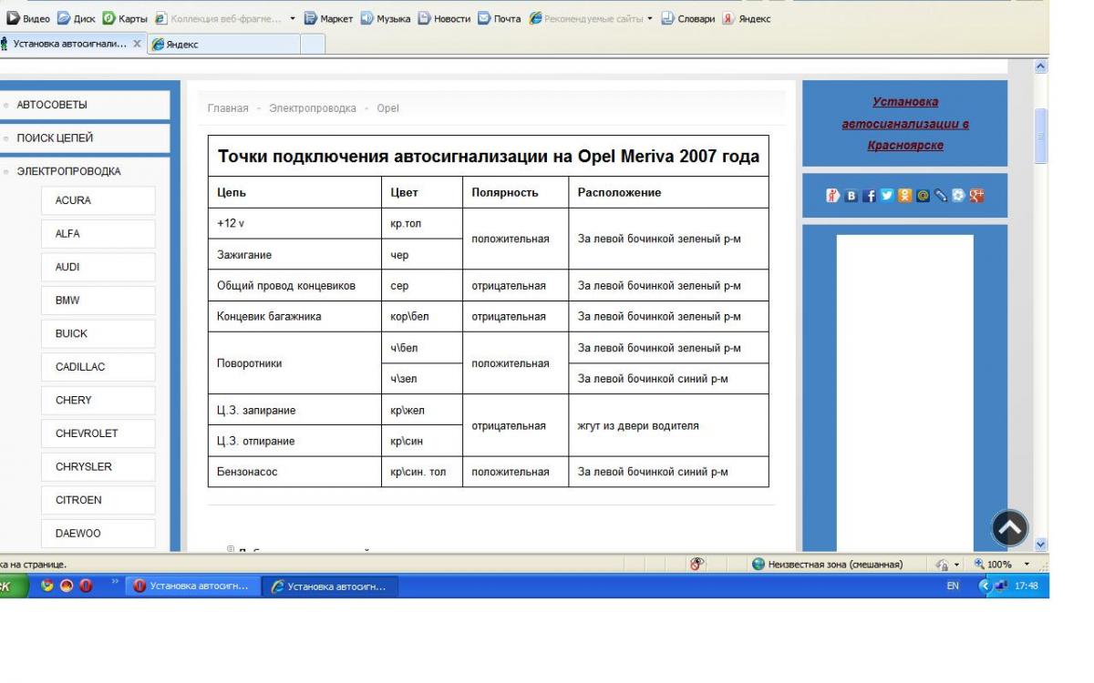The width and height of the screenshot is (1094, 683).
Task: Open the АВТОСОВЕТЫ sidebar section
Action: [x=84, y=105]
